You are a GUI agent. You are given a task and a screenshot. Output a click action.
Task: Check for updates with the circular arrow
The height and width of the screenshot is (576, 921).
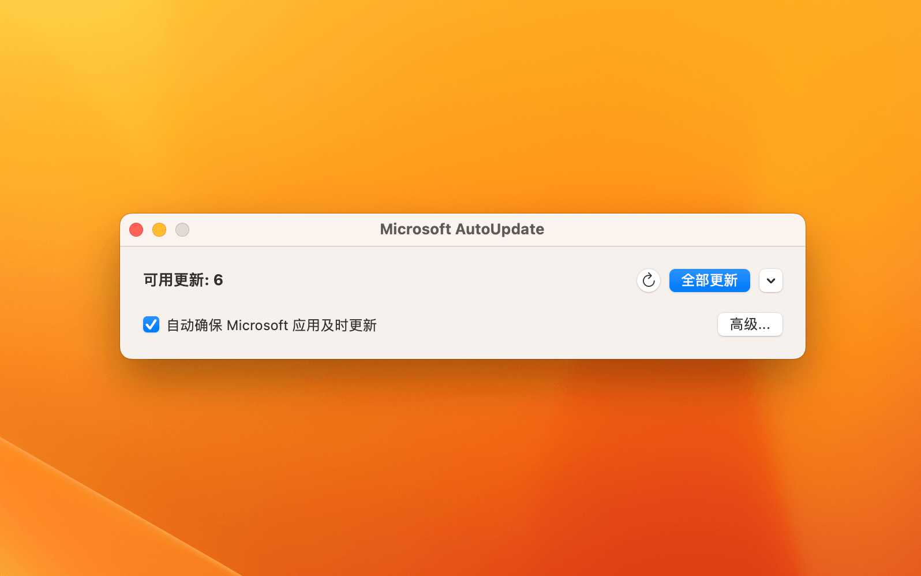[648, 280]
